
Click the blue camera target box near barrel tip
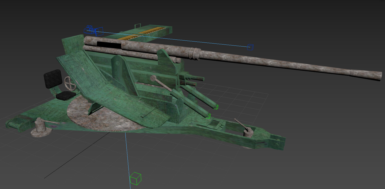[250, 47]
